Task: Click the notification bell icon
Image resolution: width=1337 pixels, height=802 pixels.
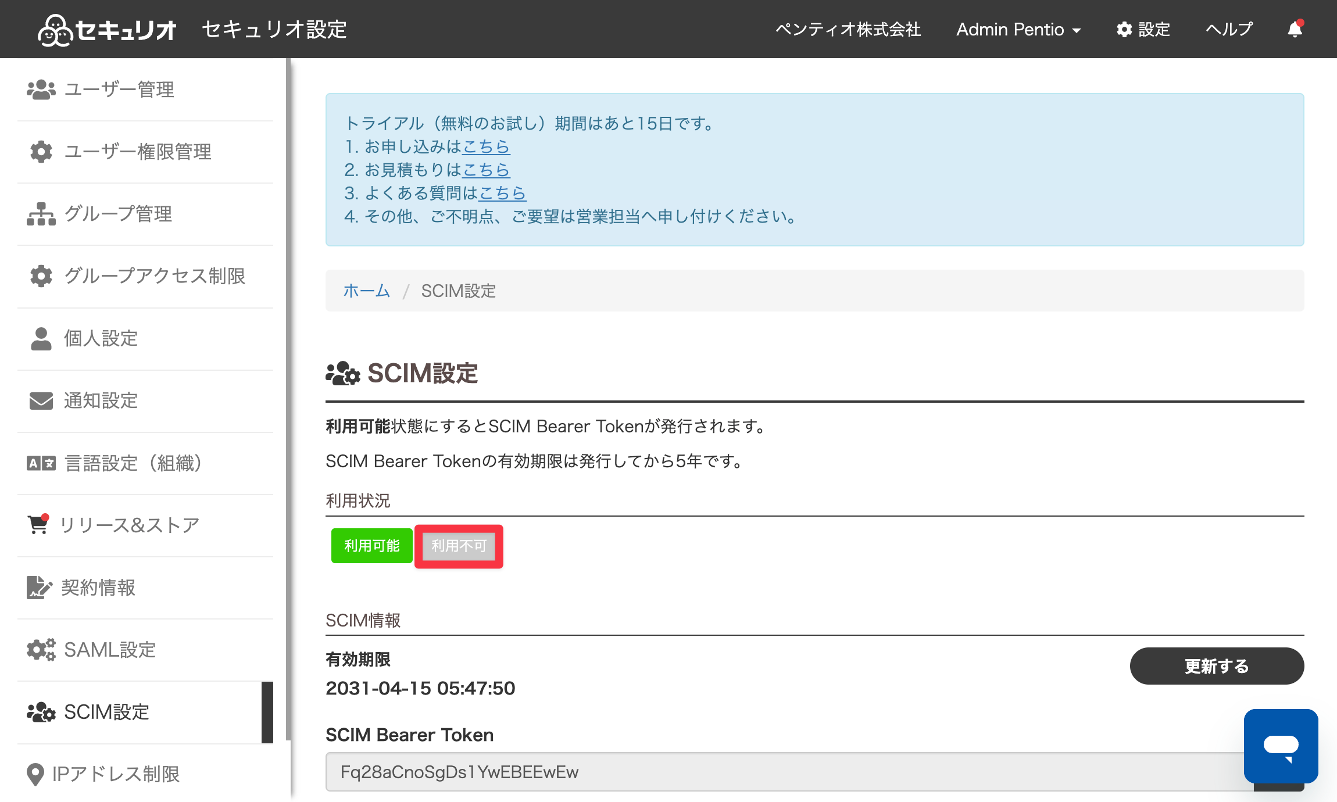Action: pyautogui.click(x=1295, y=29)
